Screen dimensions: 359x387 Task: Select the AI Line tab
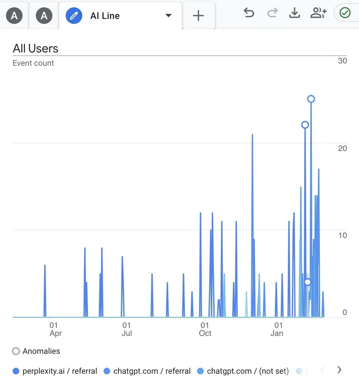pos(105,15)
